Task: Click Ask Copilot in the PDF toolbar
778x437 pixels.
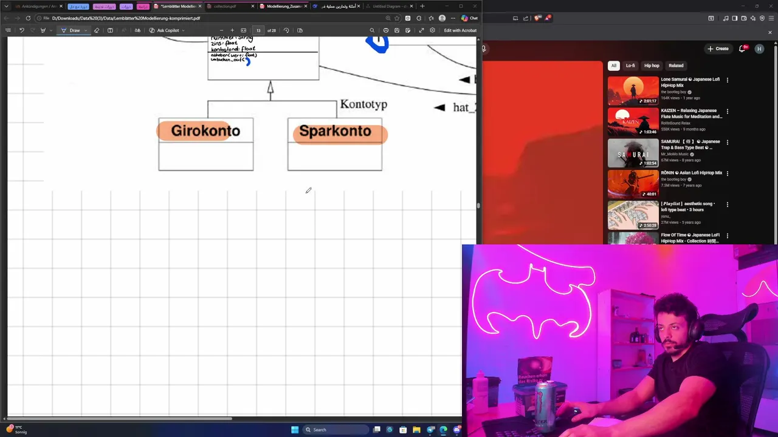Action: pos(164,30)
